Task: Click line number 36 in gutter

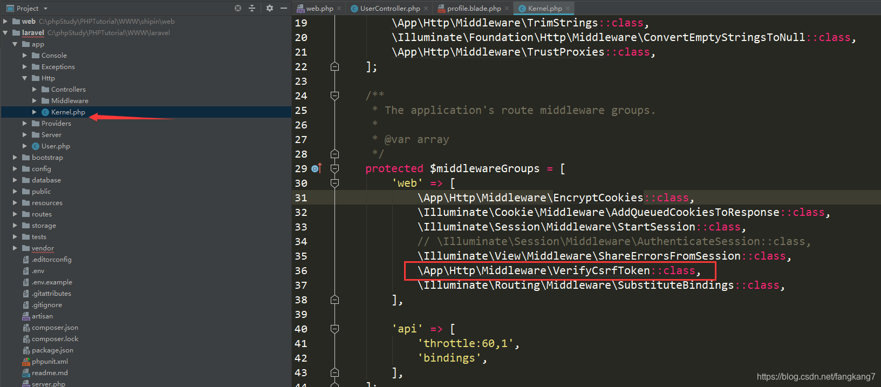Action: click(x=301, y=270)
